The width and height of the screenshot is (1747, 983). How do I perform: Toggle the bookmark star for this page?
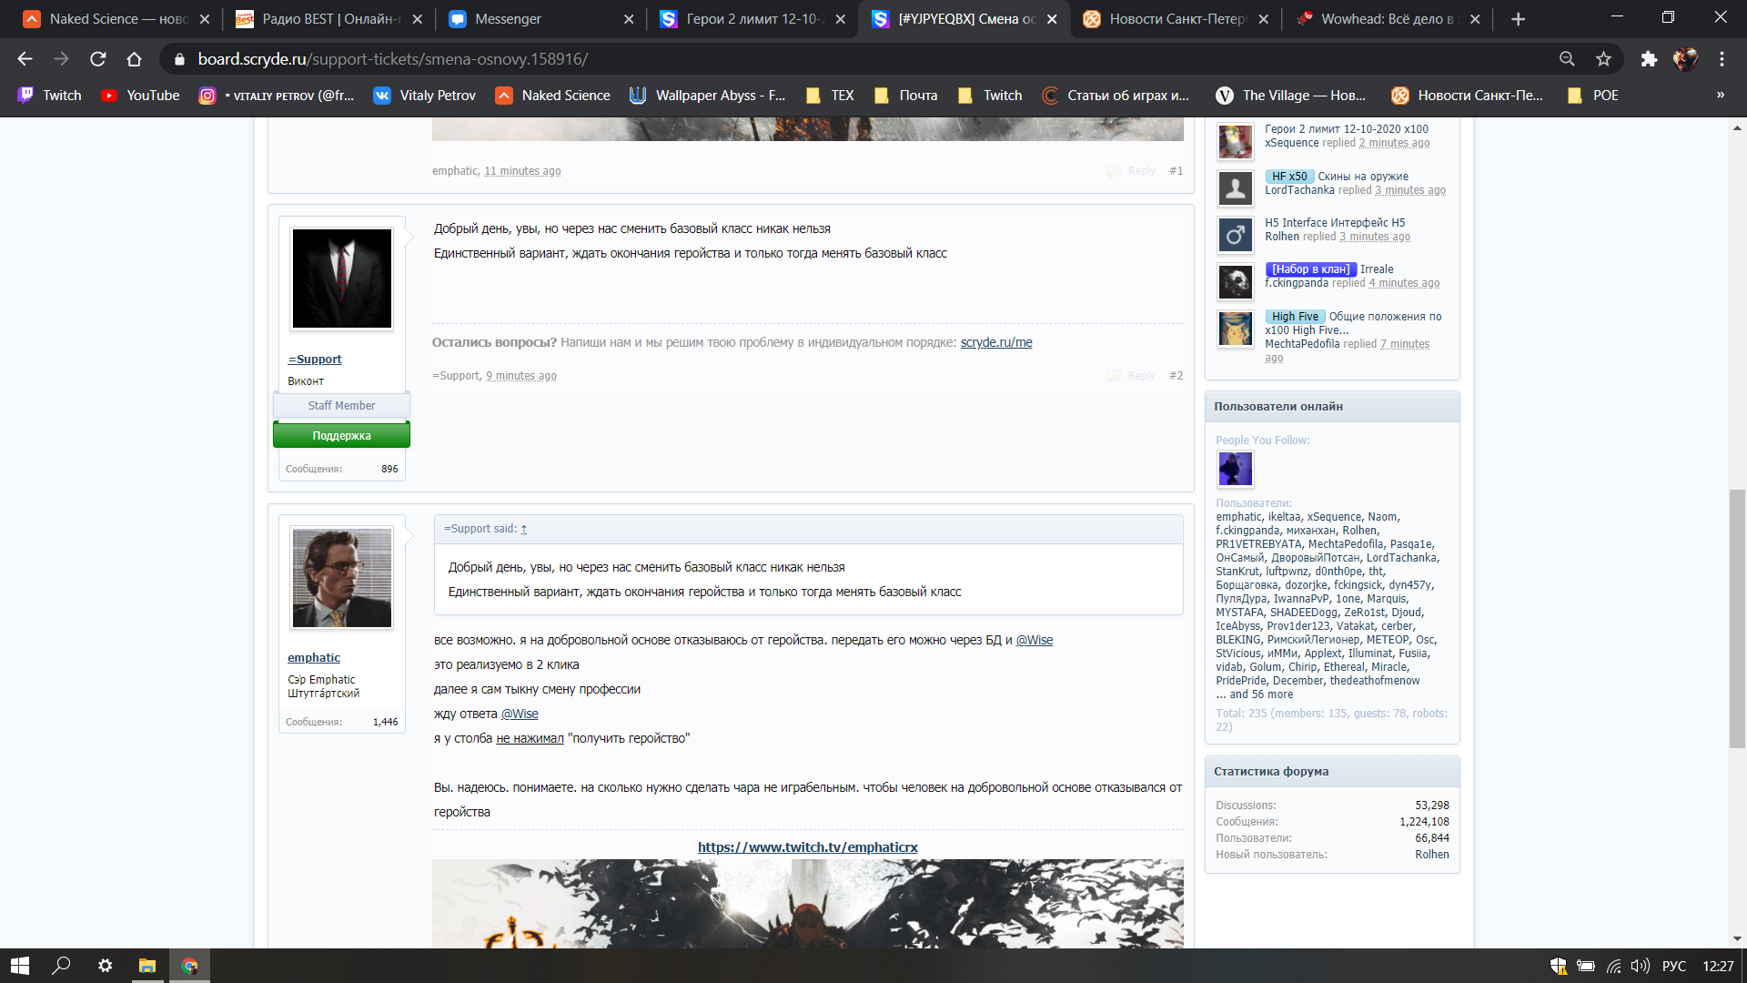tap(1602, 57)
